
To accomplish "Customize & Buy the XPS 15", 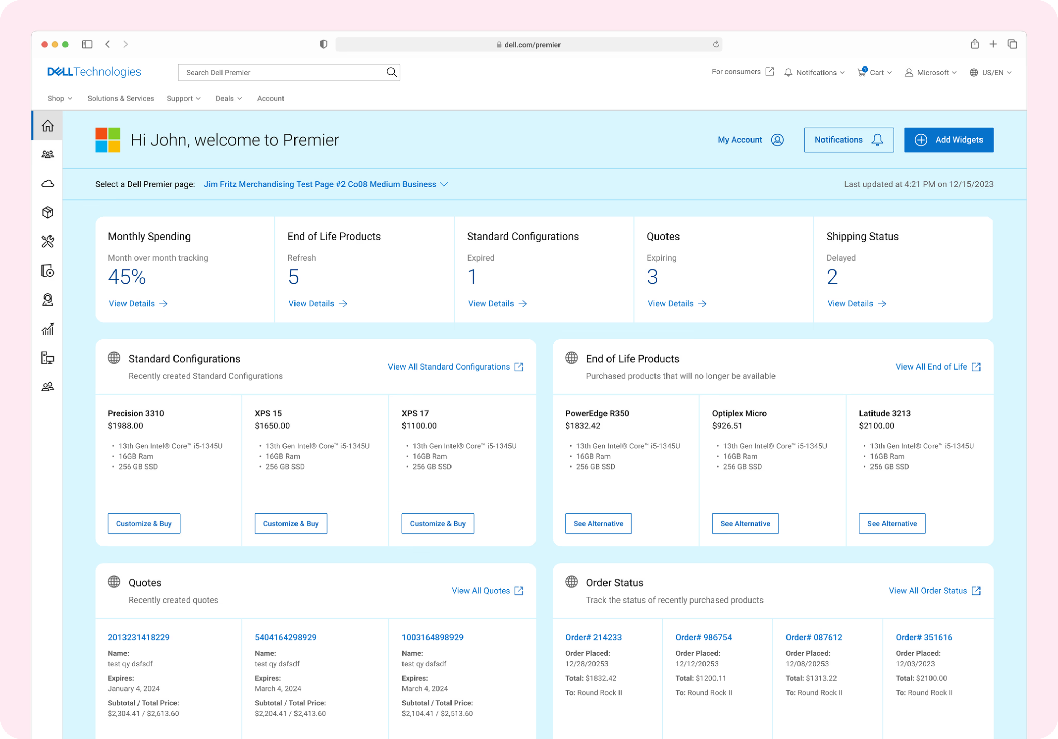I will [291, 523].
